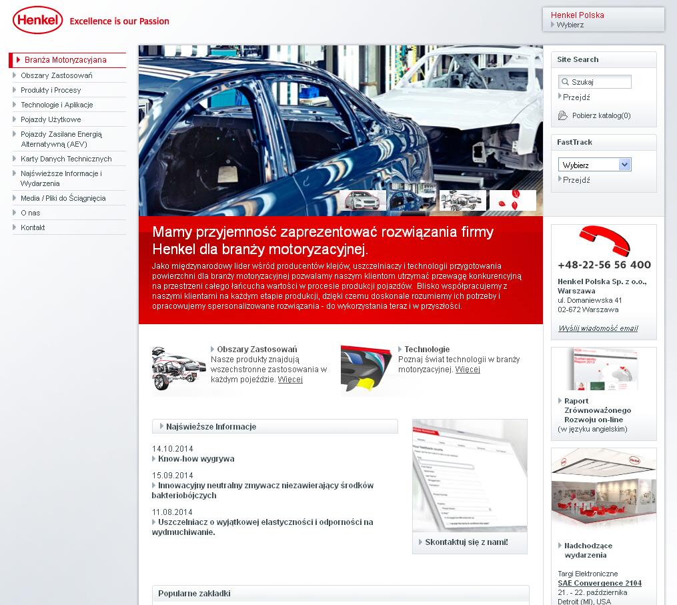Click the magnifier icon in search box
Viewport: 677px width, 605px height.
tap(565, 81)
